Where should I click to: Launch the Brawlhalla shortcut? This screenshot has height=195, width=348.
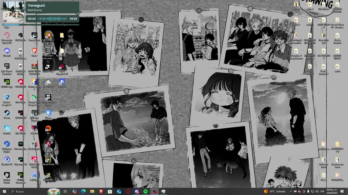click(48, 177)
